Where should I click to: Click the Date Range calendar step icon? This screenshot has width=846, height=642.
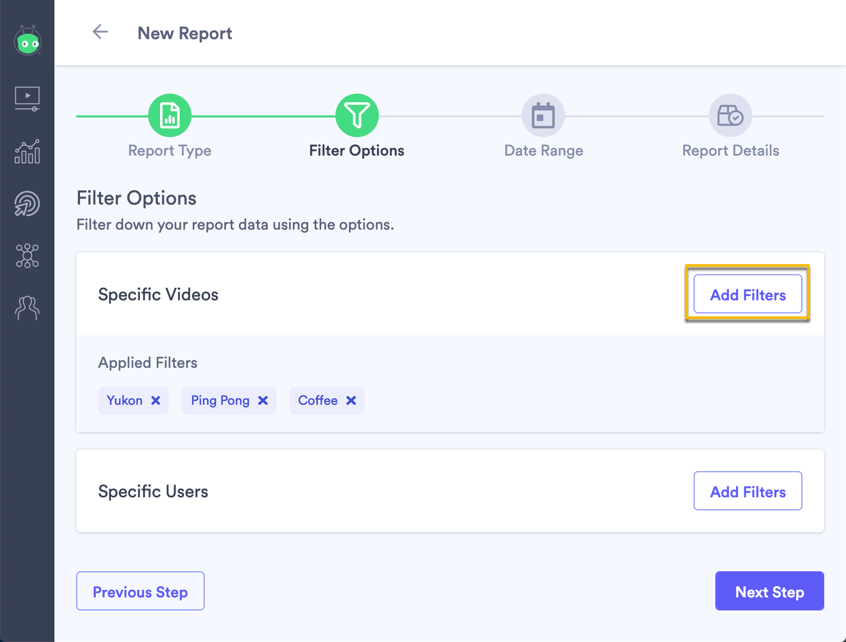pos(543,116)
